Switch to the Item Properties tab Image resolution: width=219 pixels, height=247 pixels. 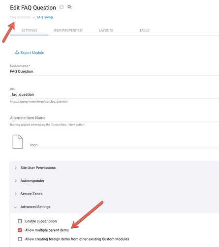click(x=67, y=31)
